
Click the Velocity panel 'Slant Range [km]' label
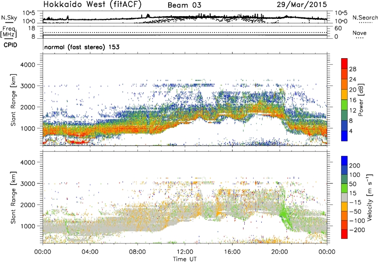pos(13,197)
